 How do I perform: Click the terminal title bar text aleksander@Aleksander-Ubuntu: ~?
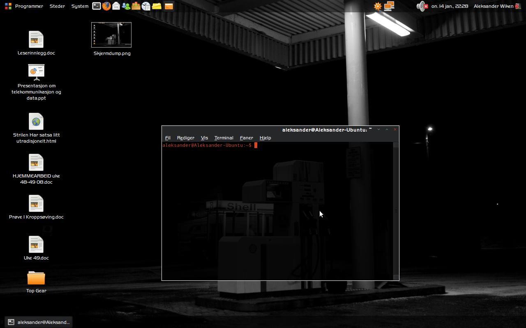[x=327, y=130]
